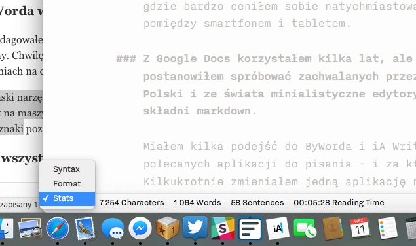Image resolution: width=416 pixels, height=246 pixels.
Task: Open the calculator icon at dock's edge
Action: point(411,228)
